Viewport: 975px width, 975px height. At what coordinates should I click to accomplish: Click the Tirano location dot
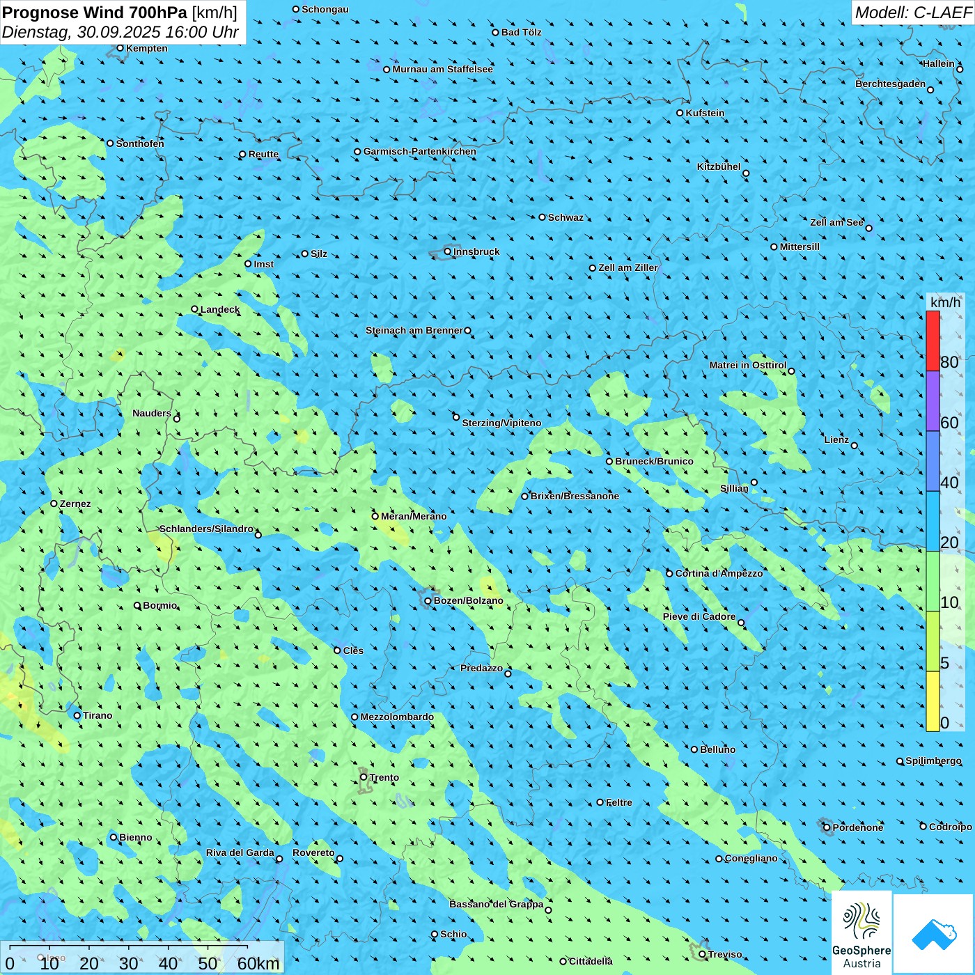77,715
